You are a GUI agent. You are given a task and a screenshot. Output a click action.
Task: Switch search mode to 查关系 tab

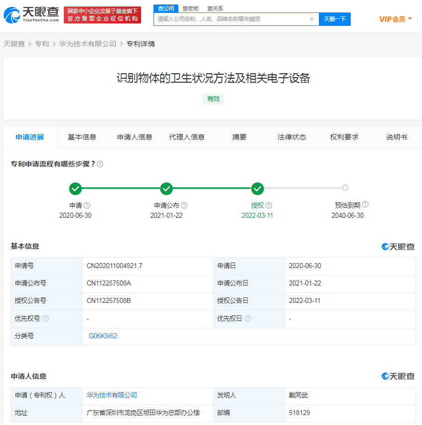215,8
